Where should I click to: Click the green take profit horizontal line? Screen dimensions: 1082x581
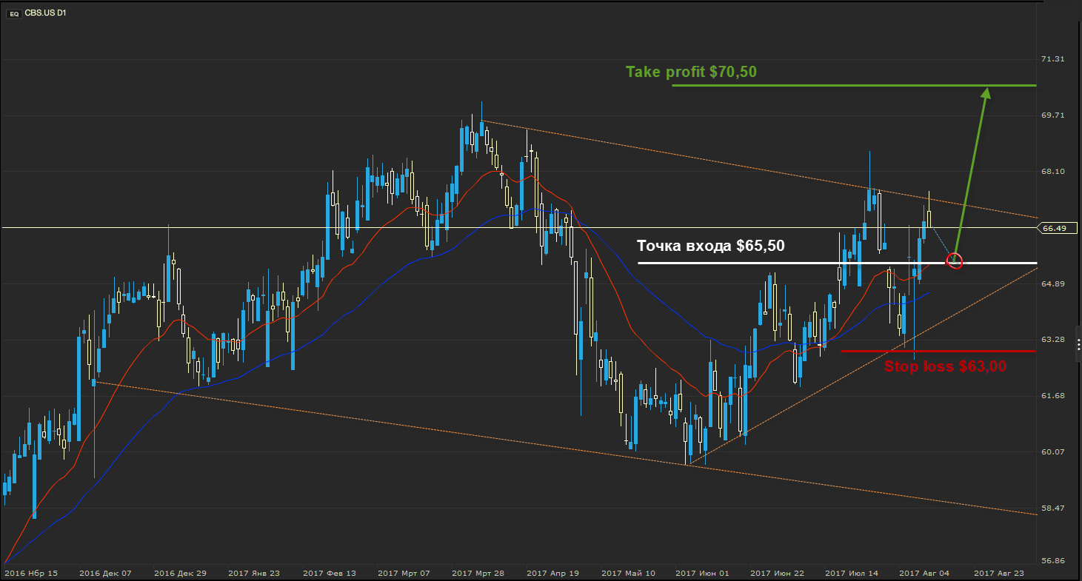pyautogui.click(x=815, y=86)
